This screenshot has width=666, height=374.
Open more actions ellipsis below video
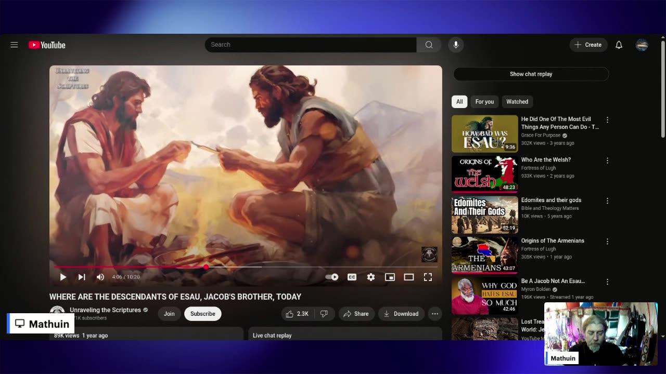coord(435,314)
